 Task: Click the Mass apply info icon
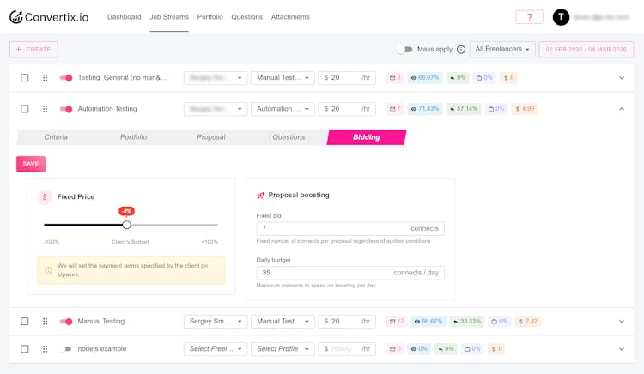461,50
